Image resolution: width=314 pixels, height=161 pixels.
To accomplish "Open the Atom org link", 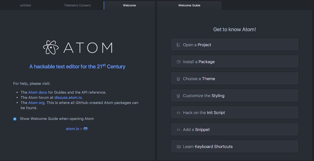I will (x=36, y=103).
